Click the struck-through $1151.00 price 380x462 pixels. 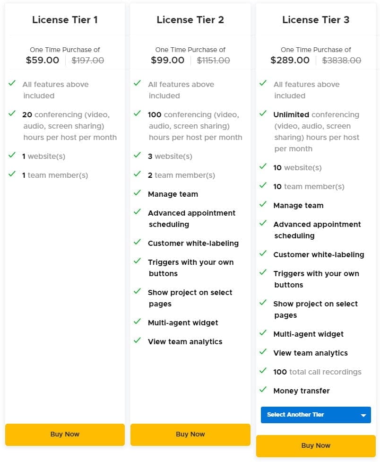(x=213, y=61)
